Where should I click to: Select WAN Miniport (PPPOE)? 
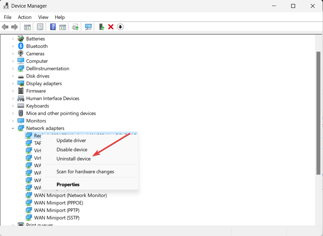tap(58, 203)
